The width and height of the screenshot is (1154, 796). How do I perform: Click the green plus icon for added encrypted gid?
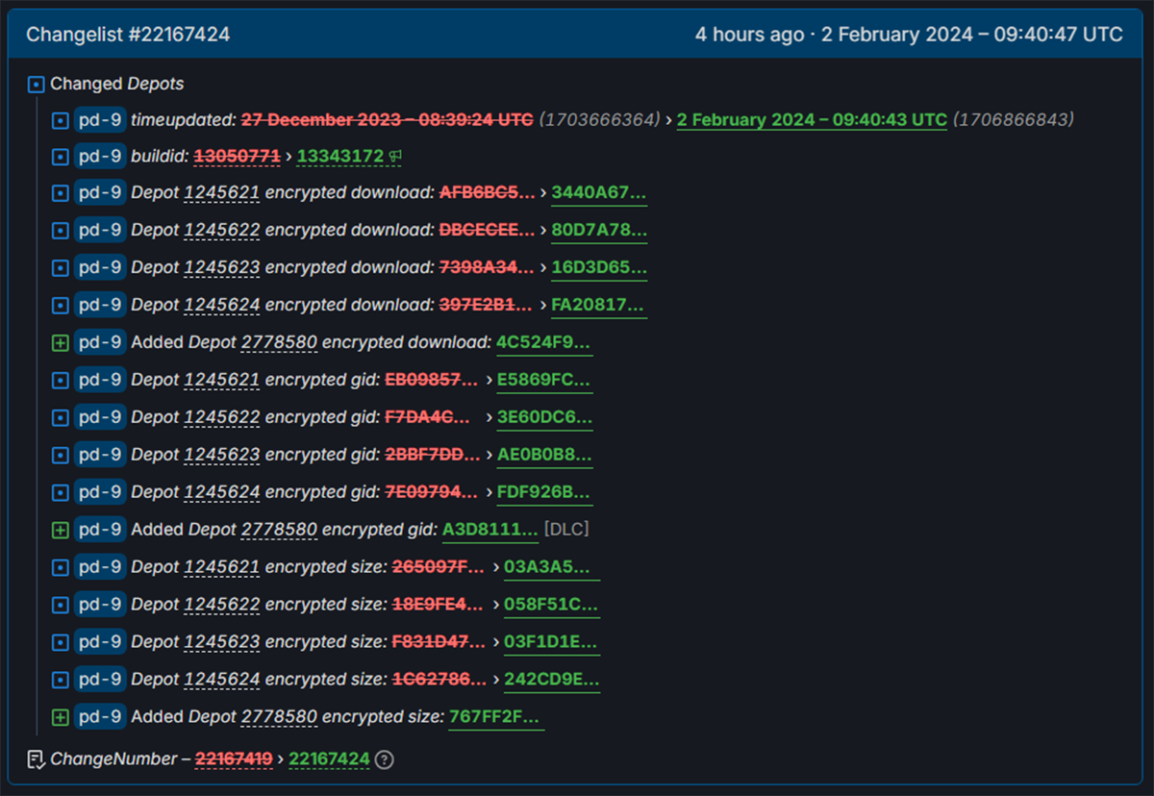(x=61, y=530)
